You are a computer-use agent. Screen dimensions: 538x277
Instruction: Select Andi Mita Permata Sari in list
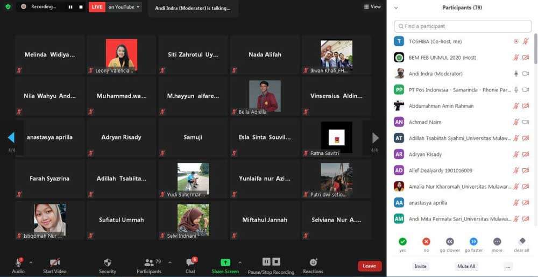(x=463, y=219)
